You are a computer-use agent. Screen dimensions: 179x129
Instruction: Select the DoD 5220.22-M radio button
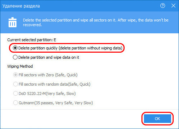click(15, 94)
